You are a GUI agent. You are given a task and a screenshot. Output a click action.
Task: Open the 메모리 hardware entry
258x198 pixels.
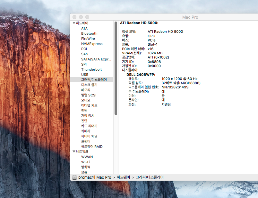coord(86,90)
